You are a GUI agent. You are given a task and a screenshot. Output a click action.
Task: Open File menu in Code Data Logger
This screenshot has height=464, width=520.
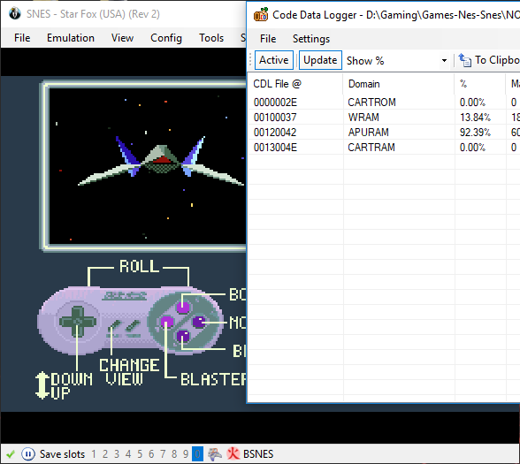268,39
